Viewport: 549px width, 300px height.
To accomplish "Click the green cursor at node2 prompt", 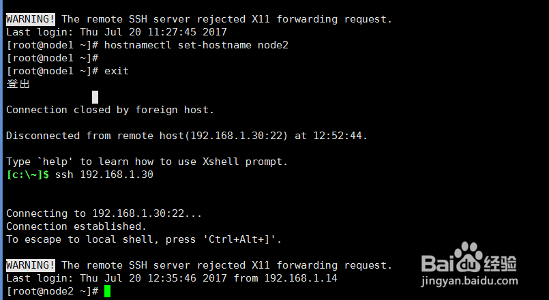I will pos(107,291).
